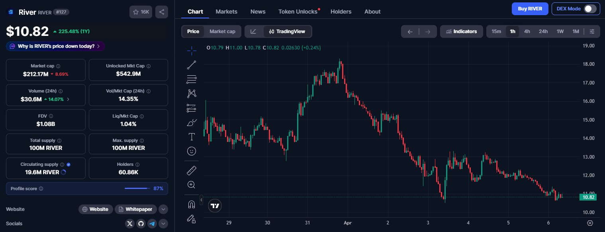Open the Token Unlocks tab
Viewport: 605px width, 232px height.
298,12
